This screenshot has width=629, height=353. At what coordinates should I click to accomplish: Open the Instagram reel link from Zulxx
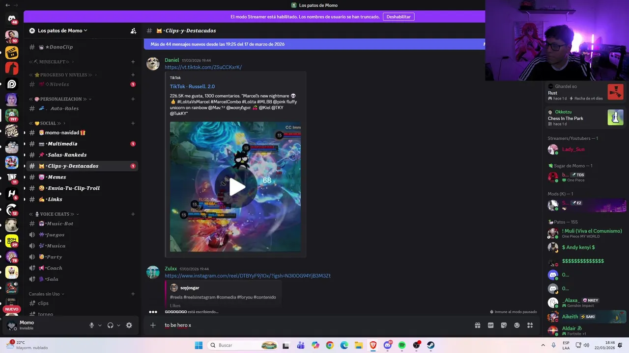point(248,276)
